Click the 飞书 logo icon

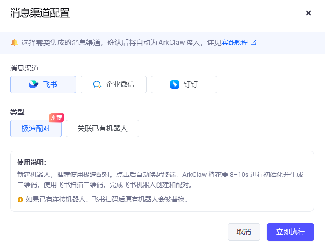(34, 85)
